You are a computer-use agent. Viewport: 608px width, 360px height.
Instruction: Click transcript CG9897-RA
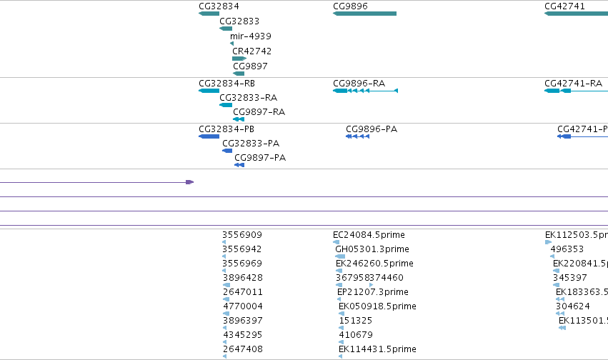pos(239,119)
